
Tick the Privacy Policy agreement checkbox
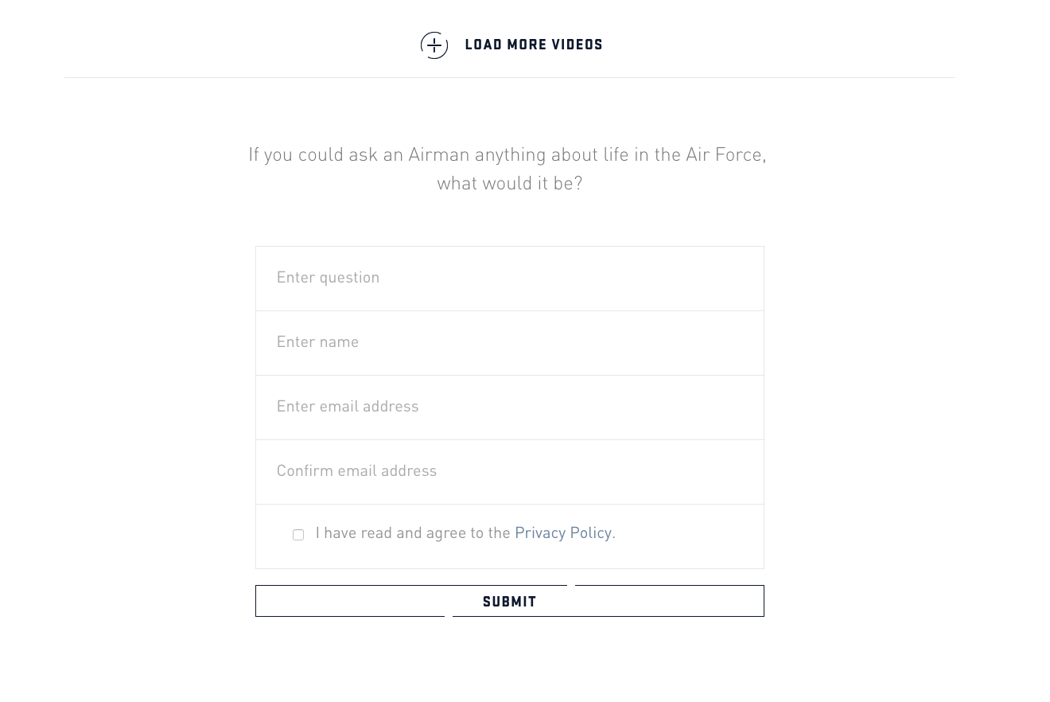tap(298, 535)
